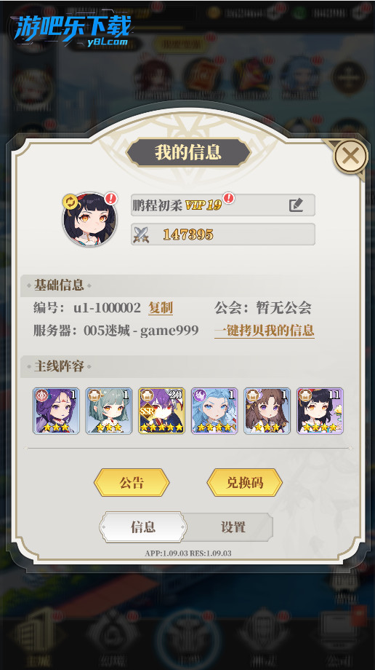Select the green-haired second lineup hero

point(109,411)
